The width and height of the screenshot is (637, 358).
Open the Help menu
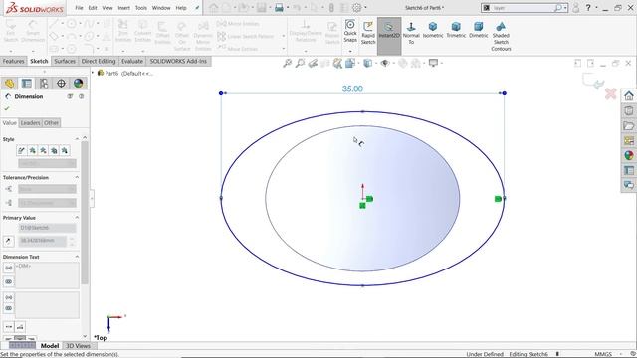[x=181, y=8]
